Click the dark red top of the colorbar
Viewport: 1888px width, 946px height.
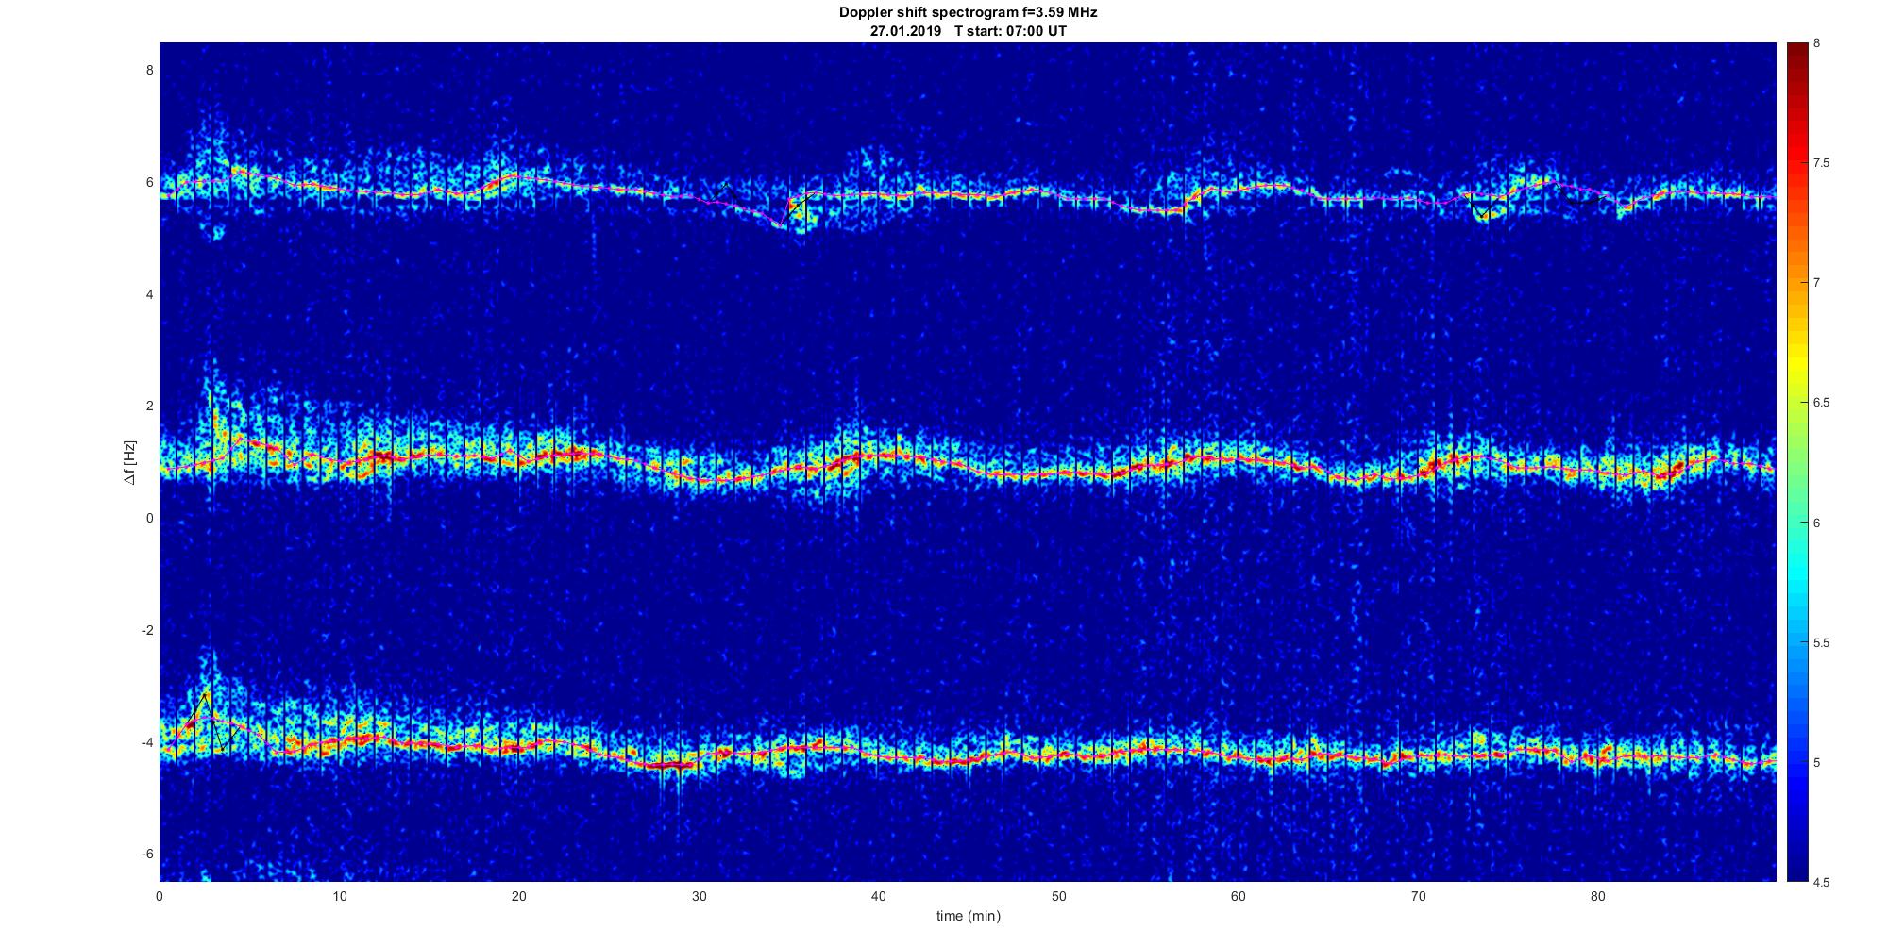pyautogui.click(x=1797, y=57)
